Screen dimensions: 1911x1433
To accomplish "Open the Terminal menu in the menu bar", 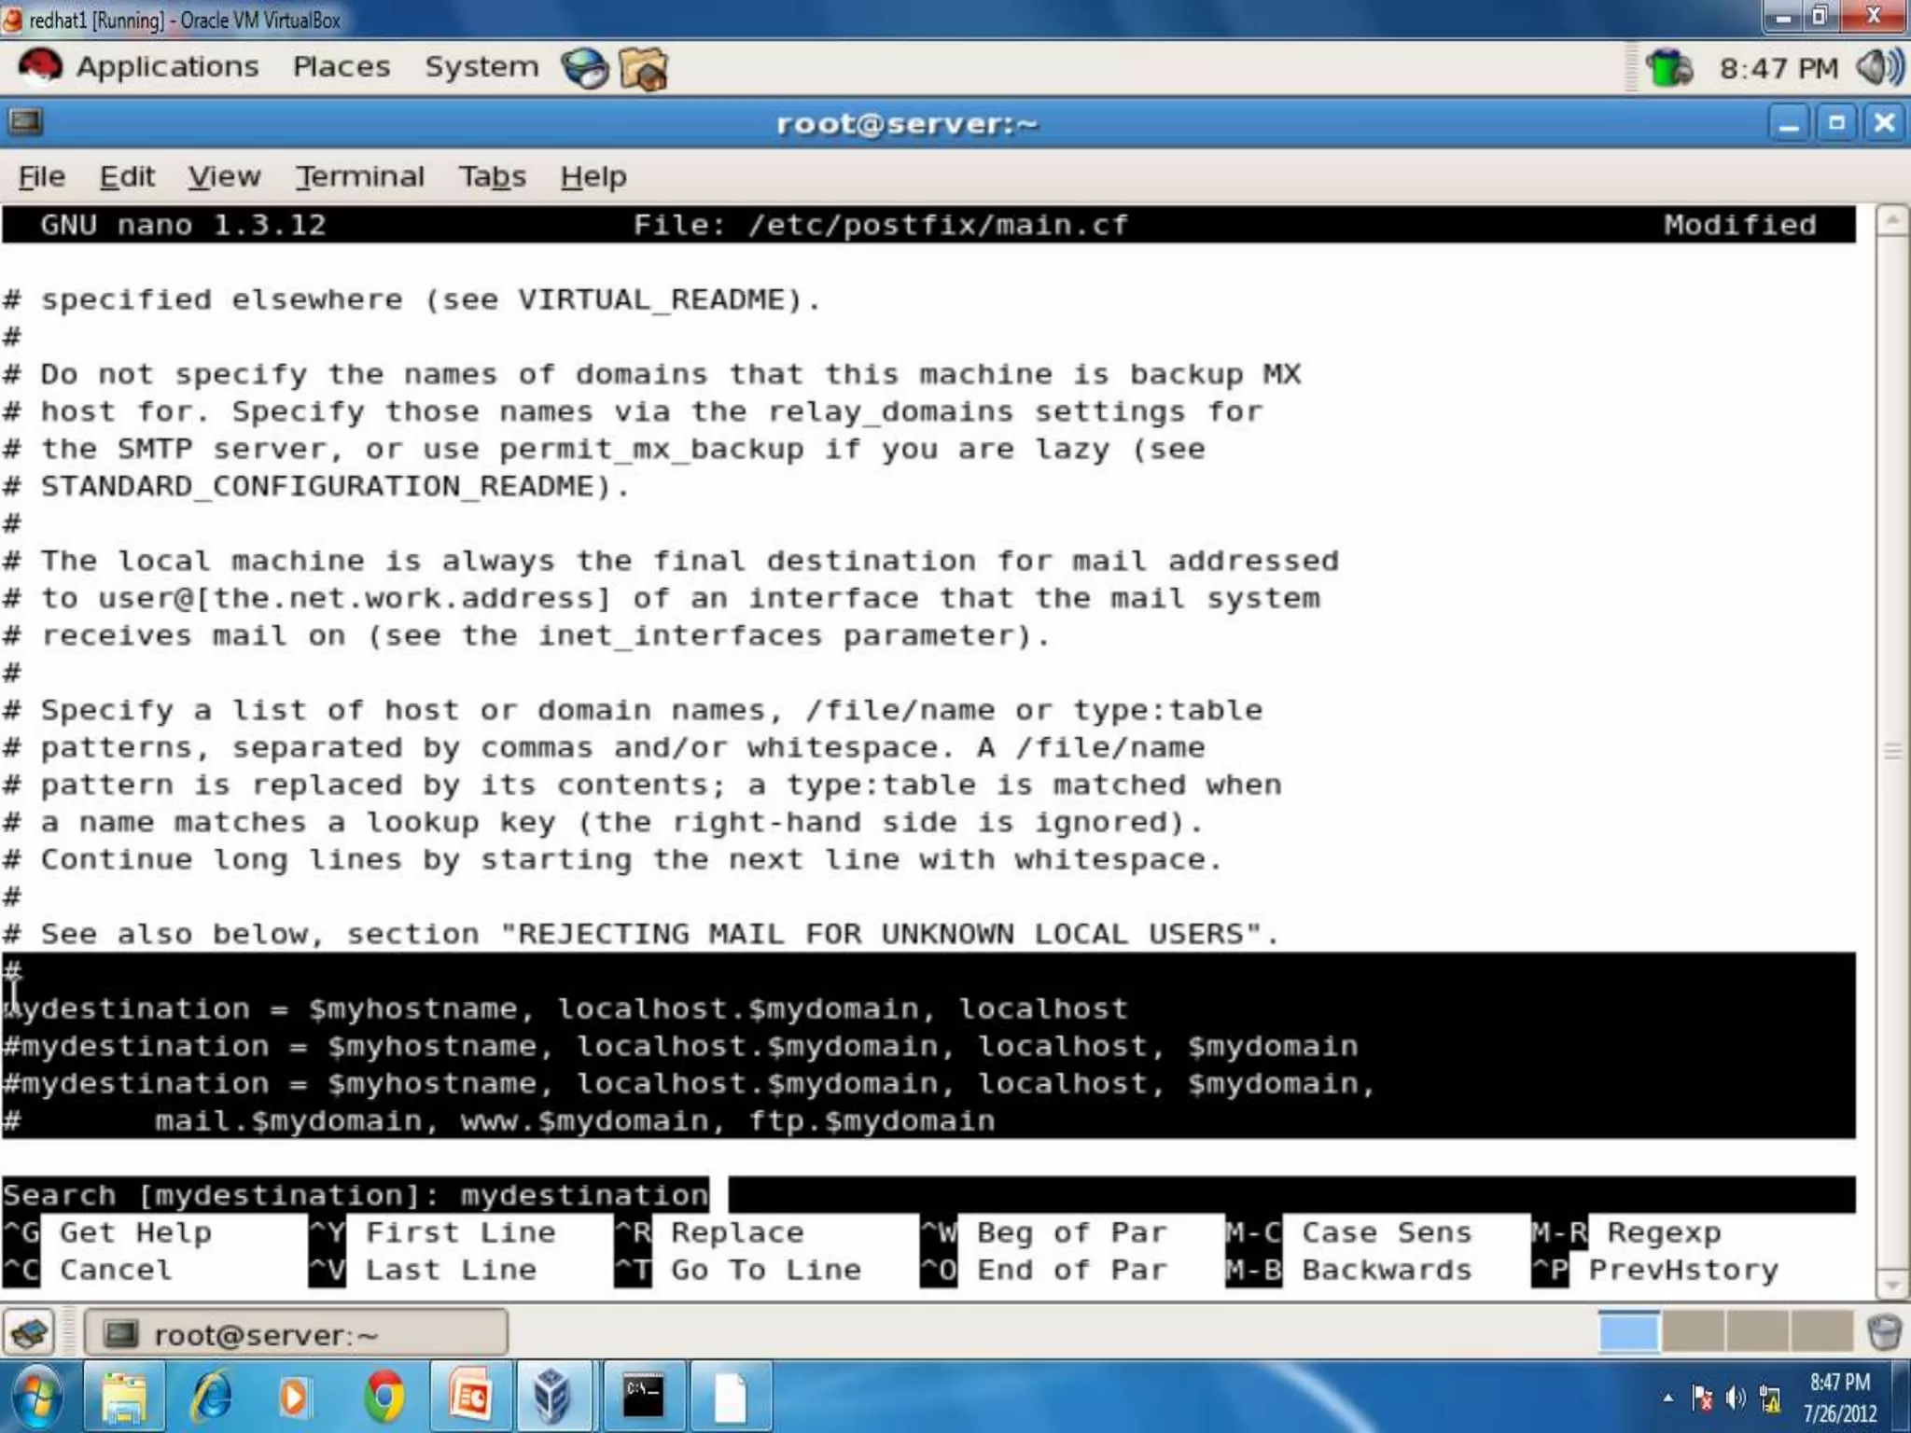I will pos(360,176).
